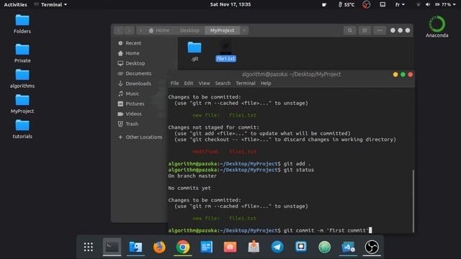Click the terminal command prompt line

270,230
